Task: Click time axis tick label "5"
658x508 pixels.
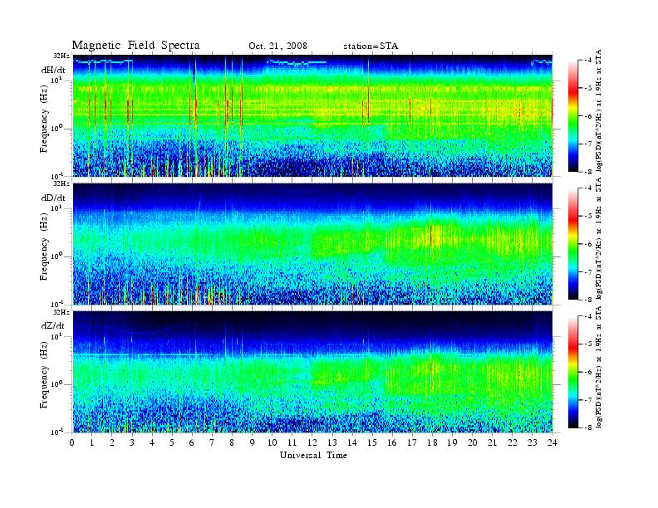Action: pos(172,442)
